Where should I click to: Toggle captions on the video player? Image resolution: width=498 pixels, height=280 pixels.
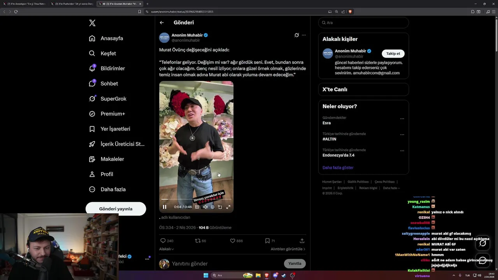pos(197,207)
